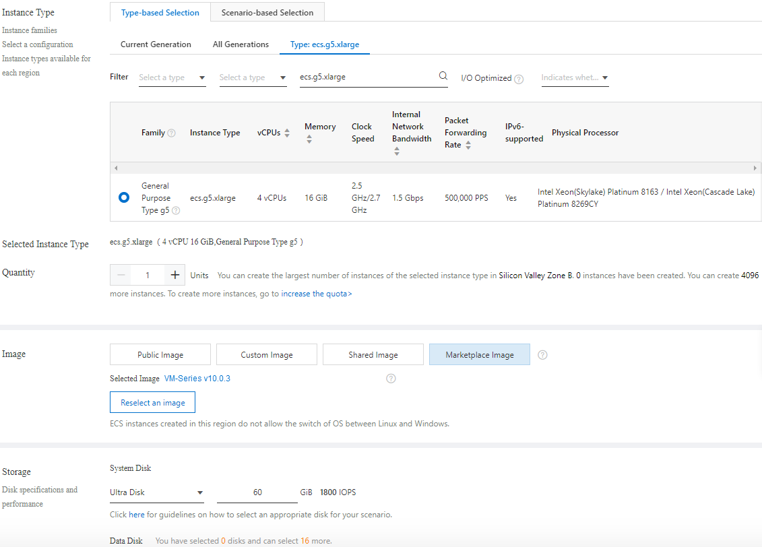This screenshot has width=762, height=547.
Task: Increase instance quantity with plus button
Action: coord(175,275)
